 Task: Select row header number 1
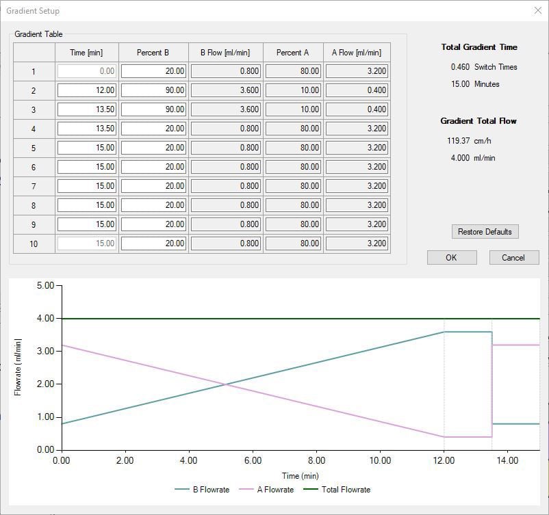point(34,72)
